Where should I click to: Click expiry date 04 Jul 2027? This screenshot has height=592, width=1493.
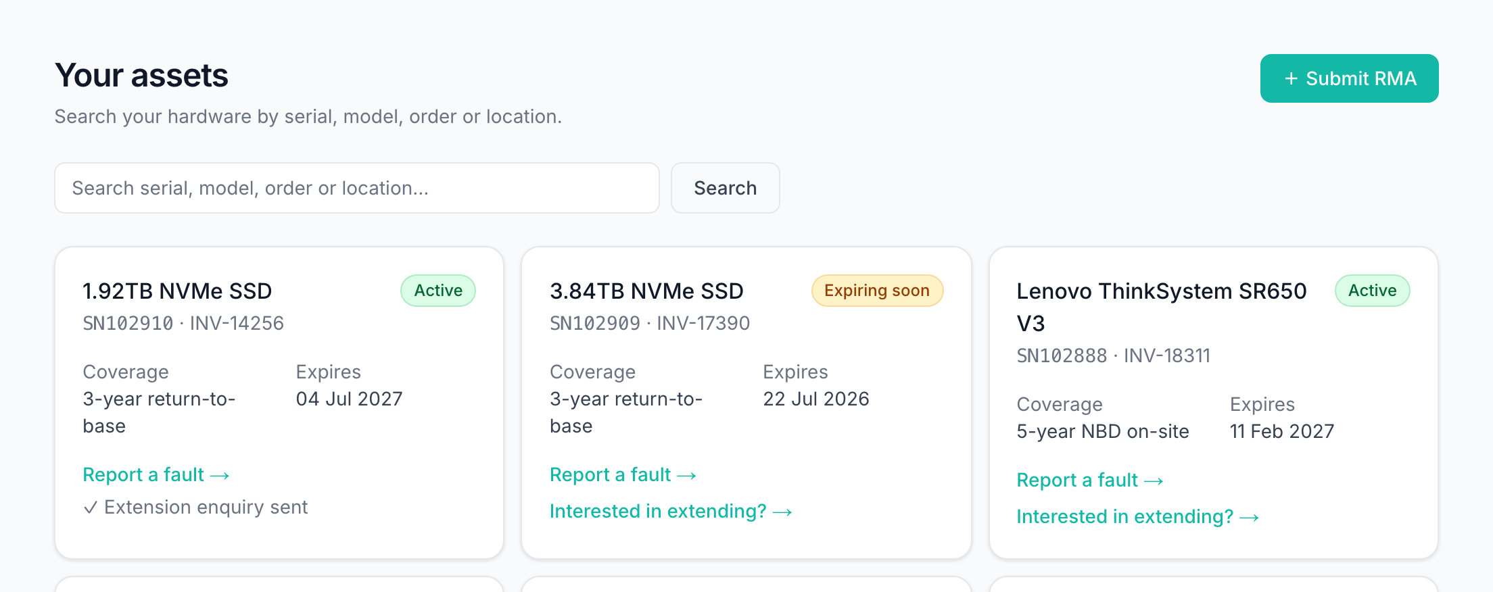(x=349, y=399)
